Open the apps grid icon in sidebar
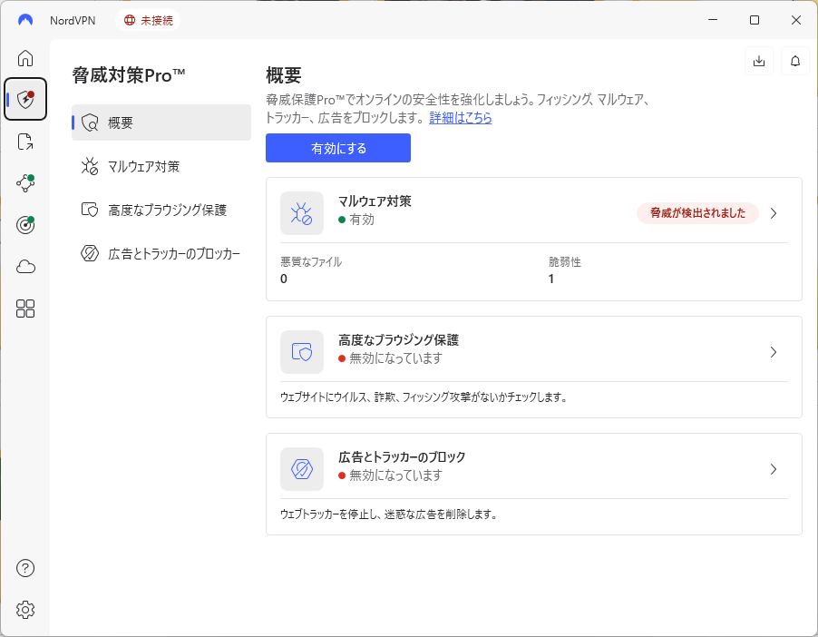Image resolution: width=818 pixels, height=637 pixels. click(x=24, y=309)
